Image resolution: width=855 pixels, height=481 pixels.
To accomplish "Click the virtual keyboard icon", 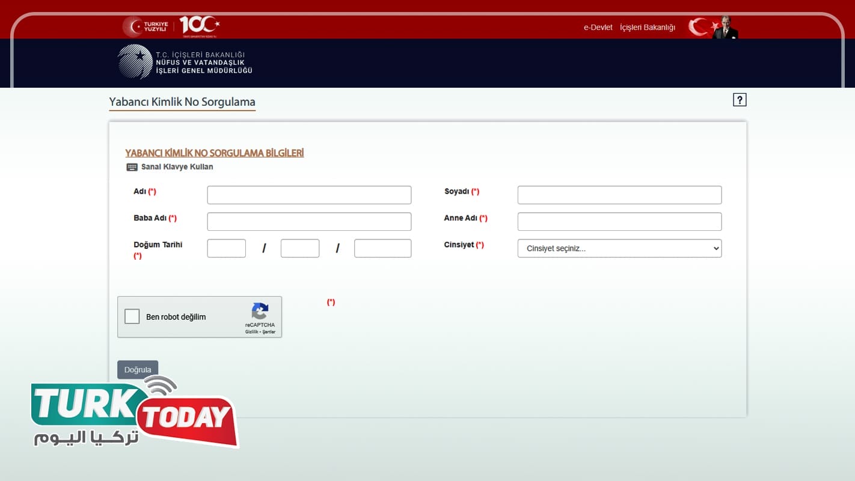I will pos(132,167).
